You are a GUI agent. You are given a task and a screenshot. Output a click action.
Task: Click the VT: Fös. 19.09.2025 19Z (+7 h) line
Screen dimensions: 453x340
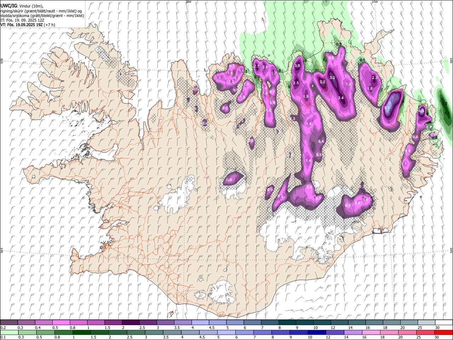tap(28, 25)
